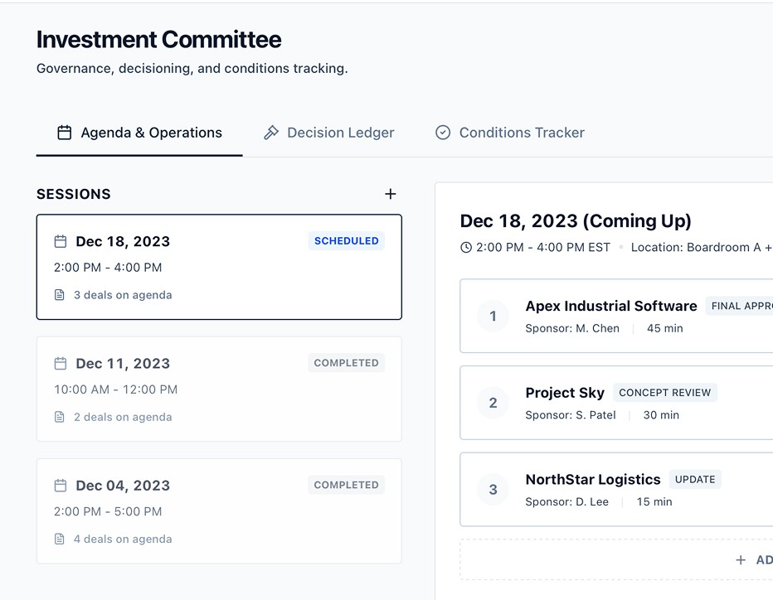Select the Dec 04, 2023 session card
Screen dimensions: 773x600
click(219, 510)
